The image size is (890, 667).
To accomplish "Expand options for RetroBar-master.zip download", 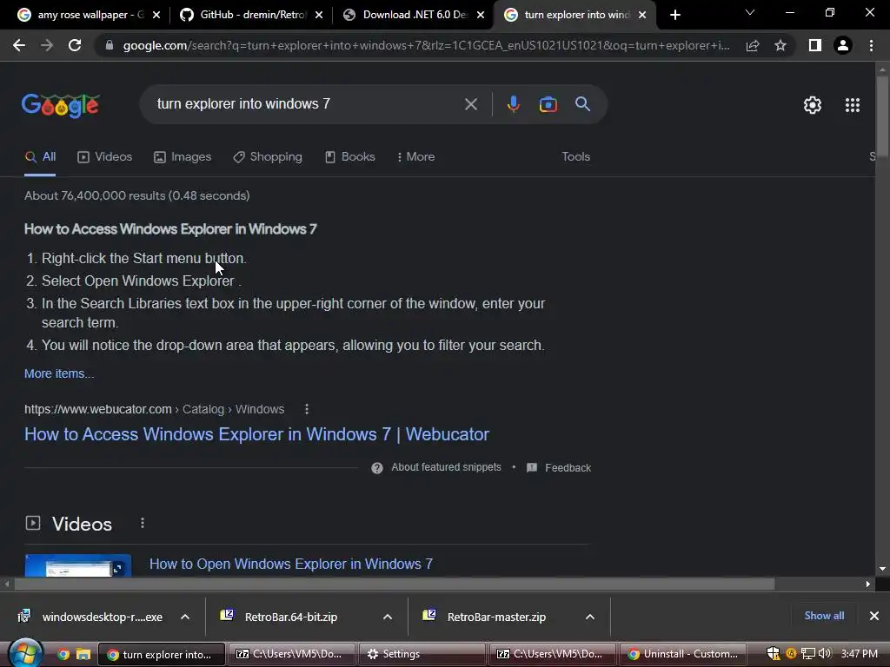I will 590,617.
